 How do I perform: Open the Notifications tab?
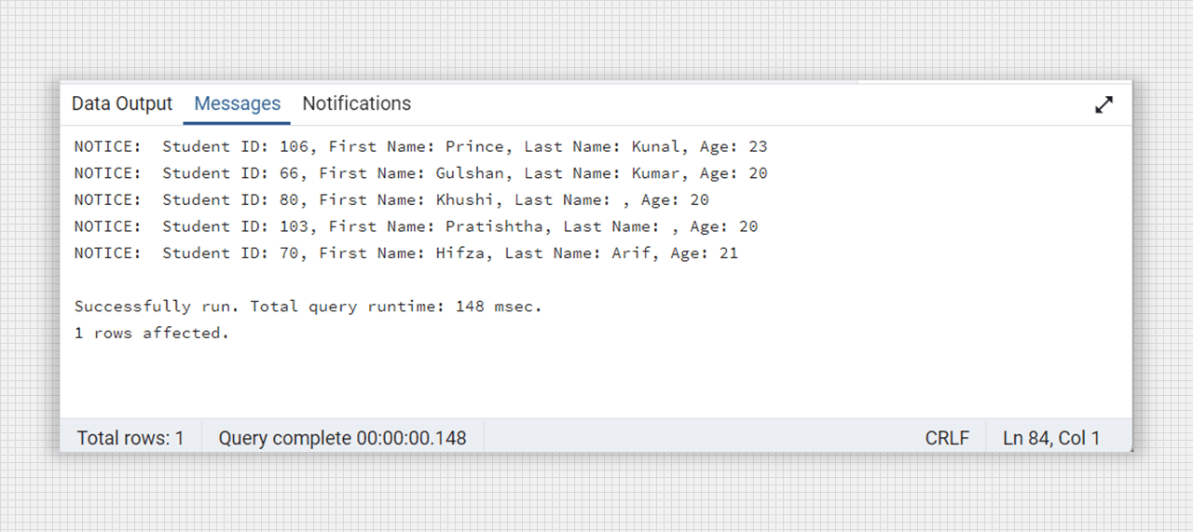click(x=356, y=103)
